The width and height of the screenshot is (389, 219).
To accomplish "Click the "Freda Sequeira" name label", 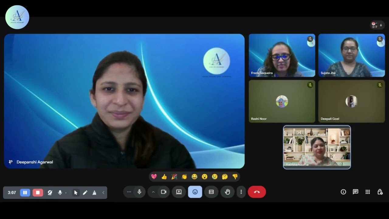I will click(x=262, y=73).
